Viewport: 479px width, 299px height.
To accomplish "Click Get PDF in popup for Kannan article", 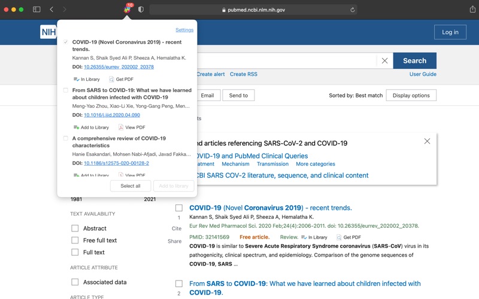I will (122, 79).
